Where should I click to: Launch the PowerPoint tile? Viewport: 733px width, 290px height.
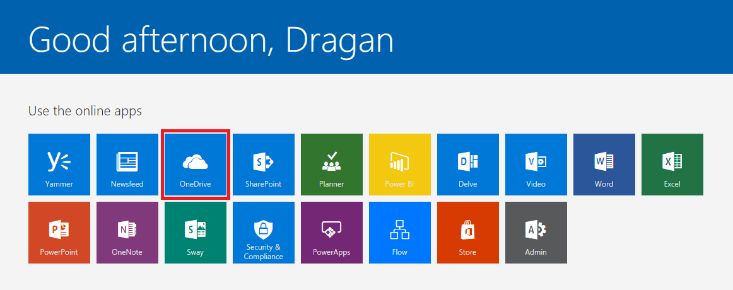pos(59,233)
